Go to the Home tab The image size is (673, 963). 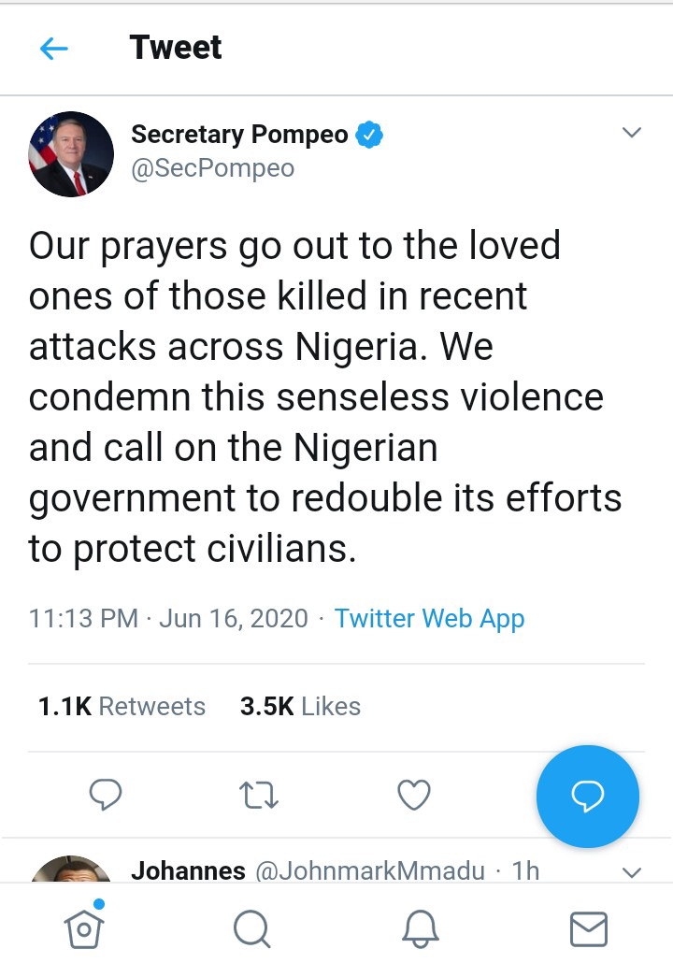83,927
